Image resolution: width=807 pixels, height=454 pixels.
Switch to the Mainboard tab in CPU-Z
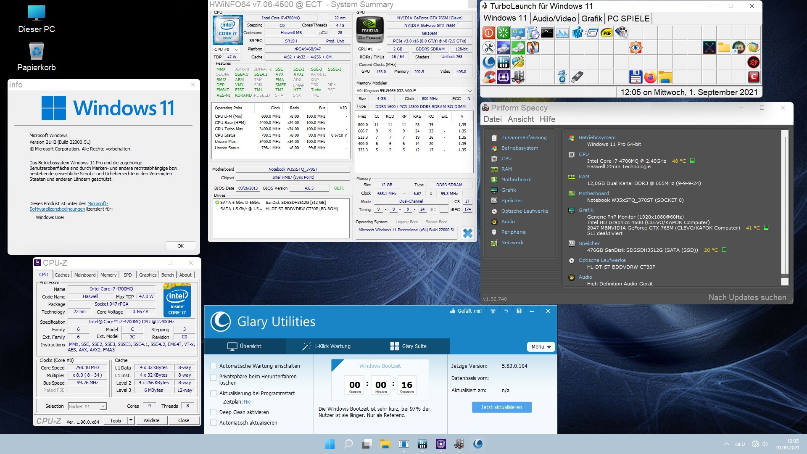(85, 275)
